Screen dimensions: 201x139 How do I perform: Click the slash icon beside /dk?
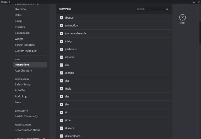click(x=61, y=65)
